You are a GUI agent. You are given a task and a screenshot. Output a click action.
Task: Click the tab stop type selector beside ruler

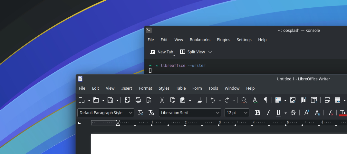(x=80, y=123)
